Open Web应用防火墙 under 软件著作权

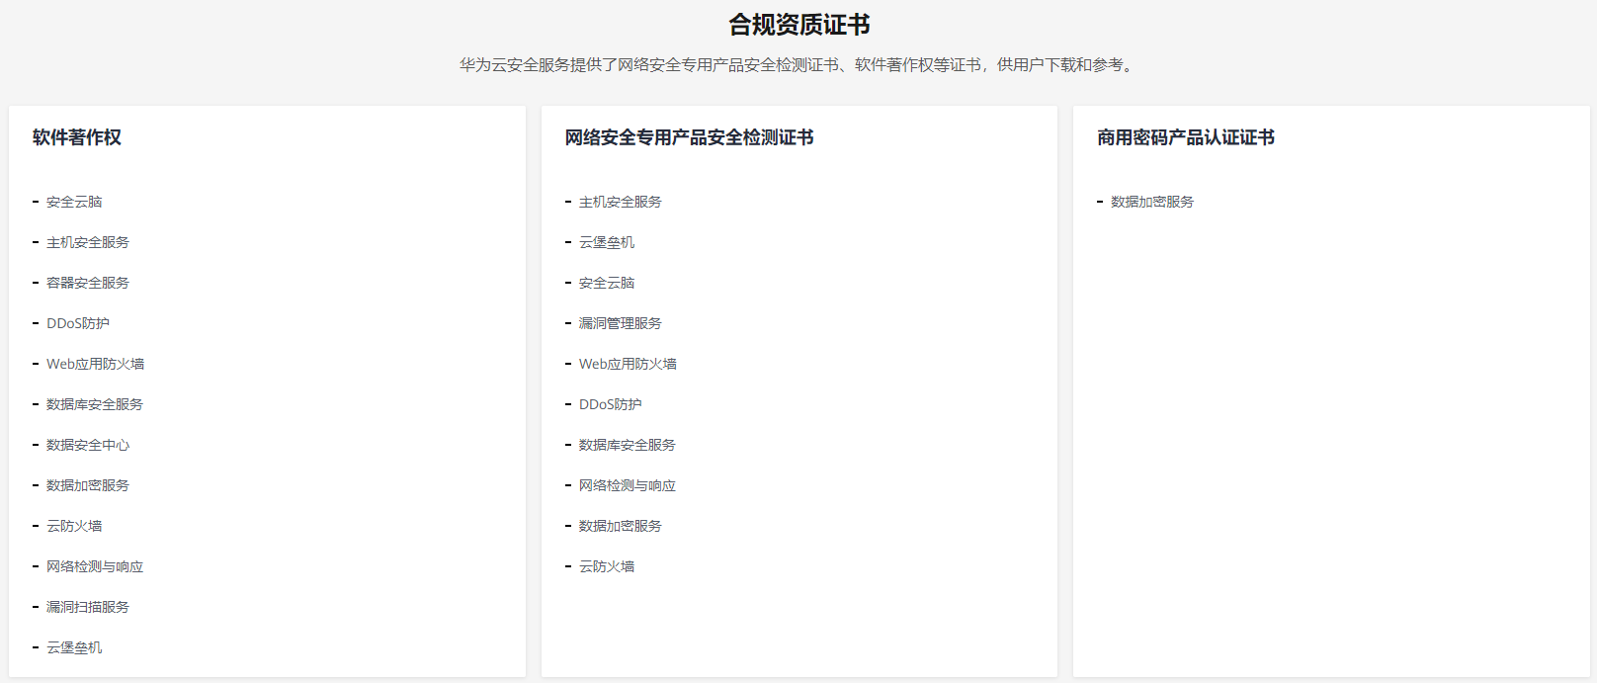95,364
